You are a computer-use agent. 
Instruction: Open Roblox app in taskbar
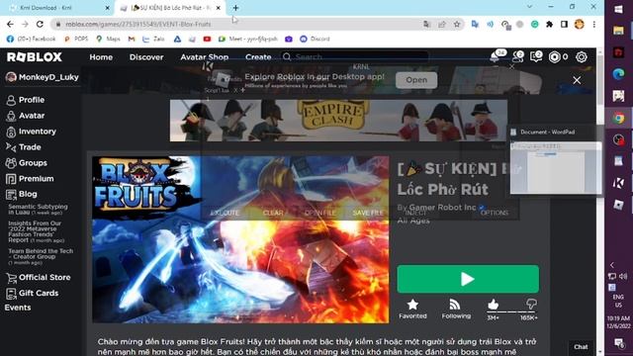click(x=618, y=205)
